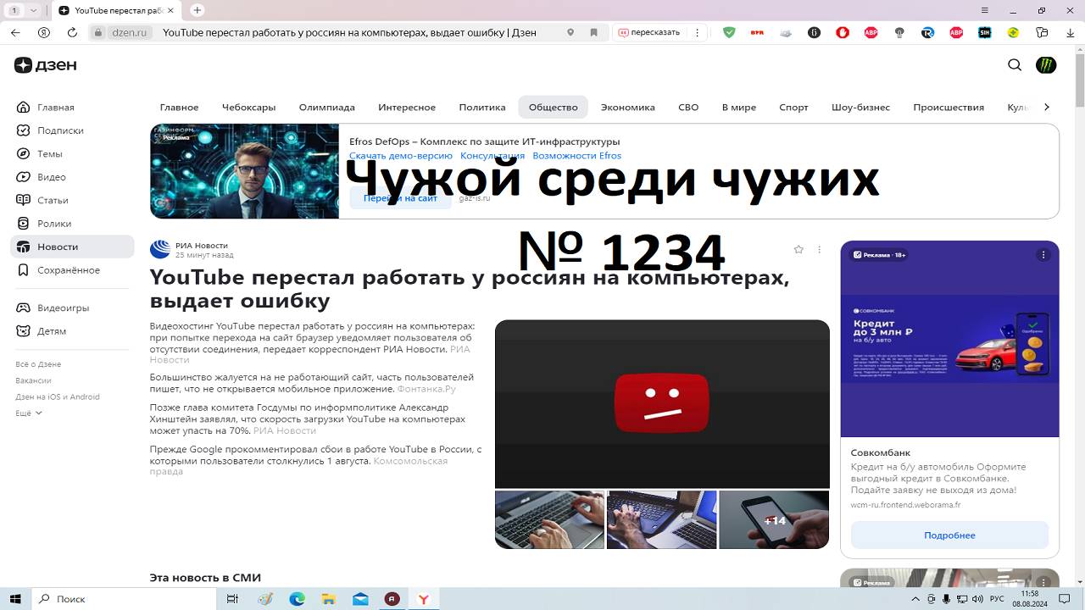Expand the Ещё dropdown in sidebar

pyautogui.click(x=29, y=413)
